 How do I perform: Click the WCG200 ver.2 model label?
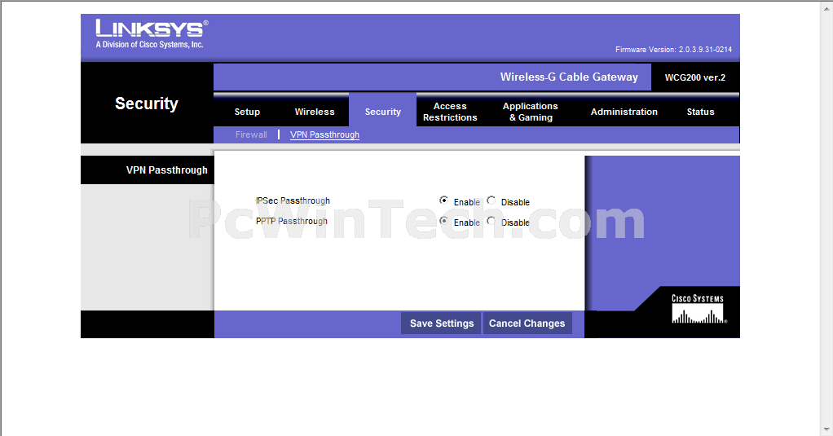[695, 77]
